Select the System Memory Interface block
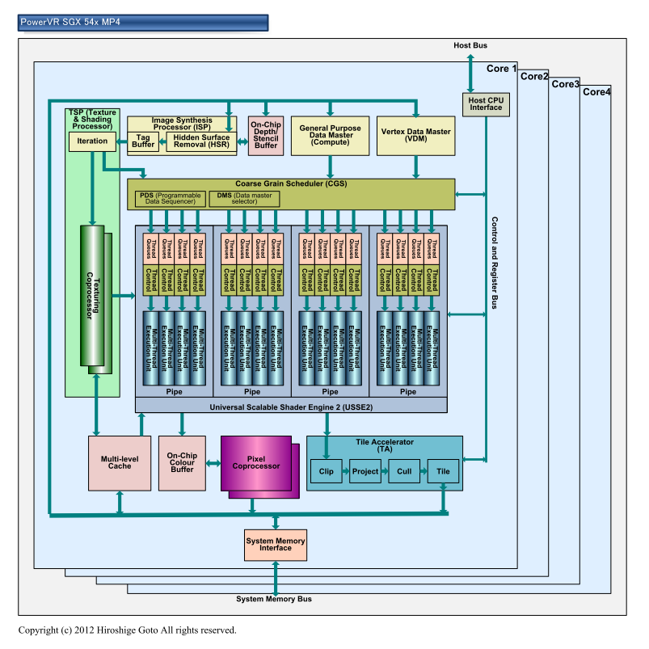Viewport: 649px width, 649px height. coord(276,545)
